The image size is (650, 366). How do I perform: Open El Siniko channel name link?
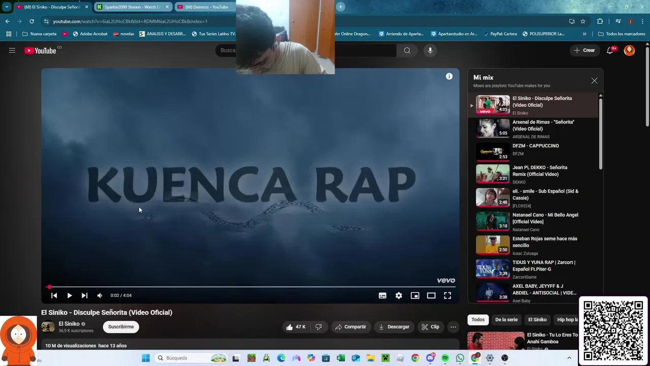(69, 324)
